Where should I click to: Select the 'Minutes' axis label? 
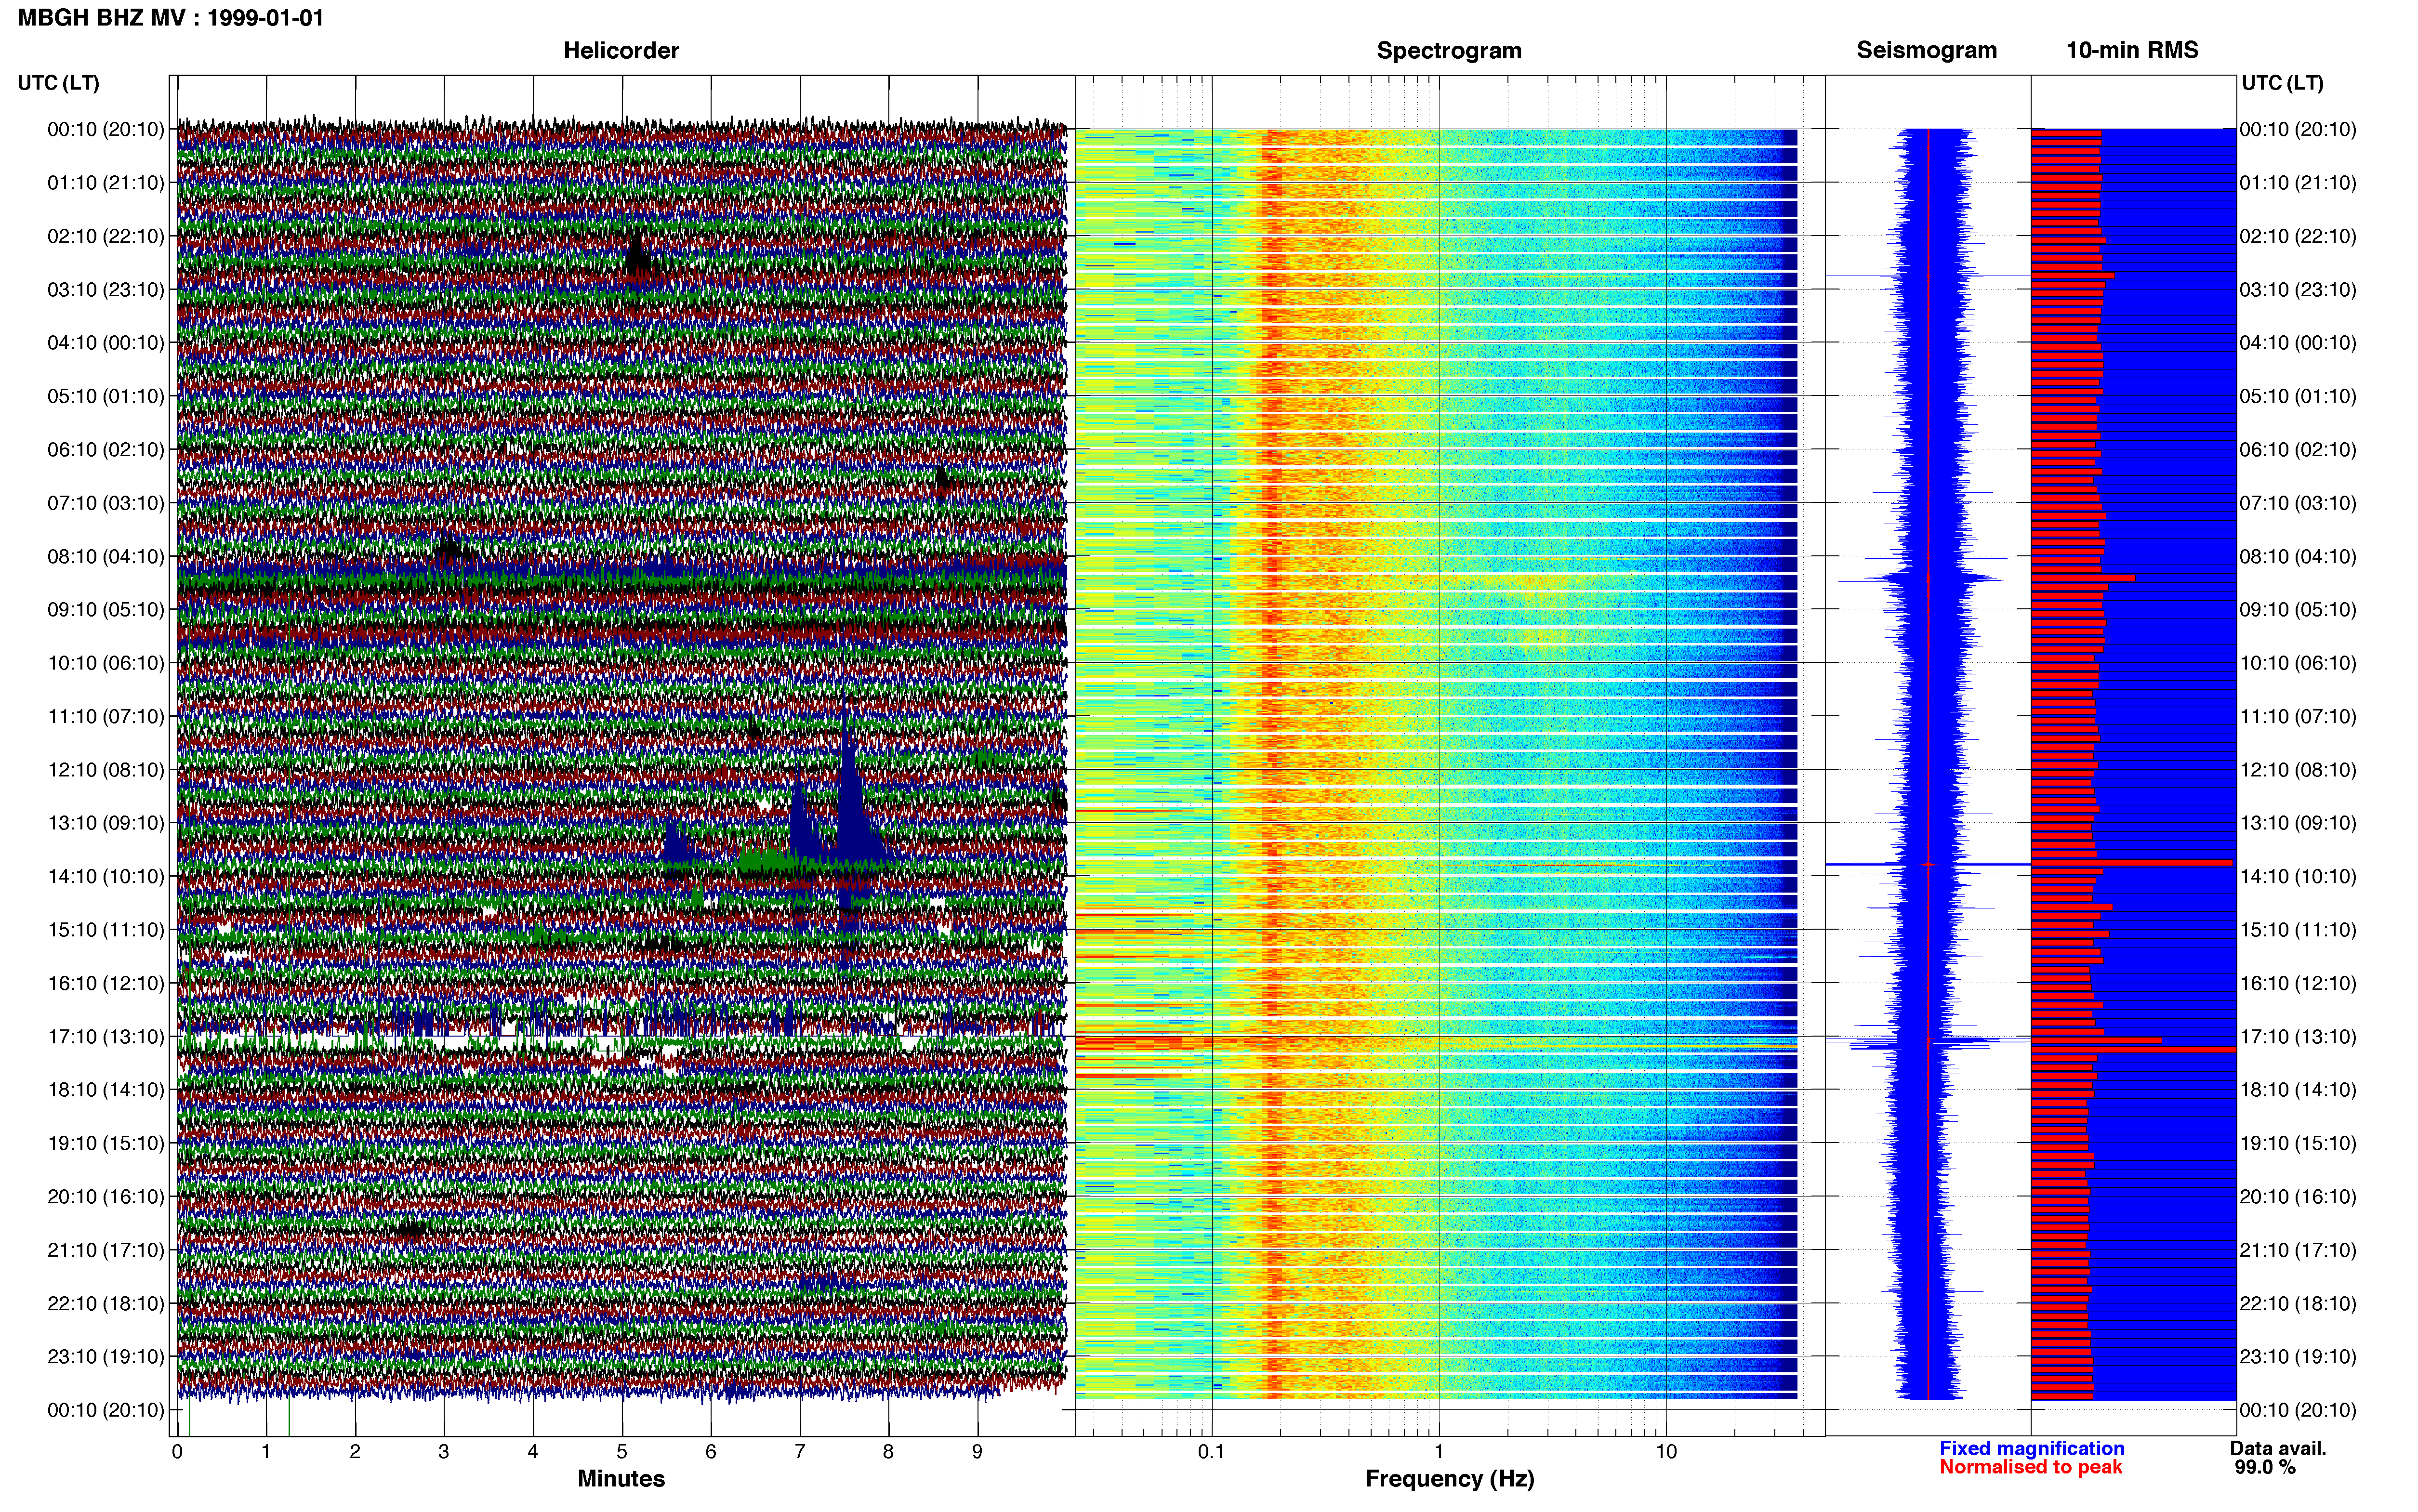[621, 1478]
